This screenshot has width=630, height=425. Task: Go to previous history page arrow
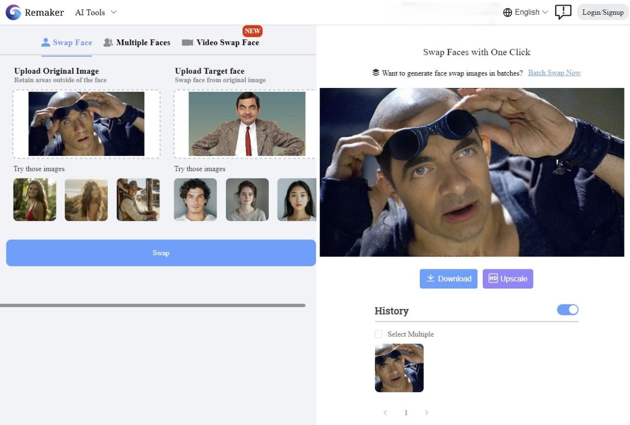(385, 413)
